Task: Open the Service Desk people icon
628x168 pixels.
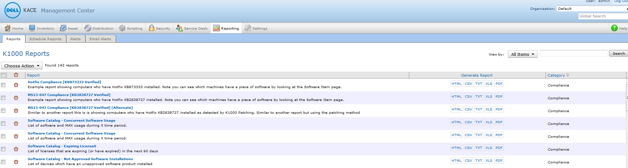Action: [179, 28]
